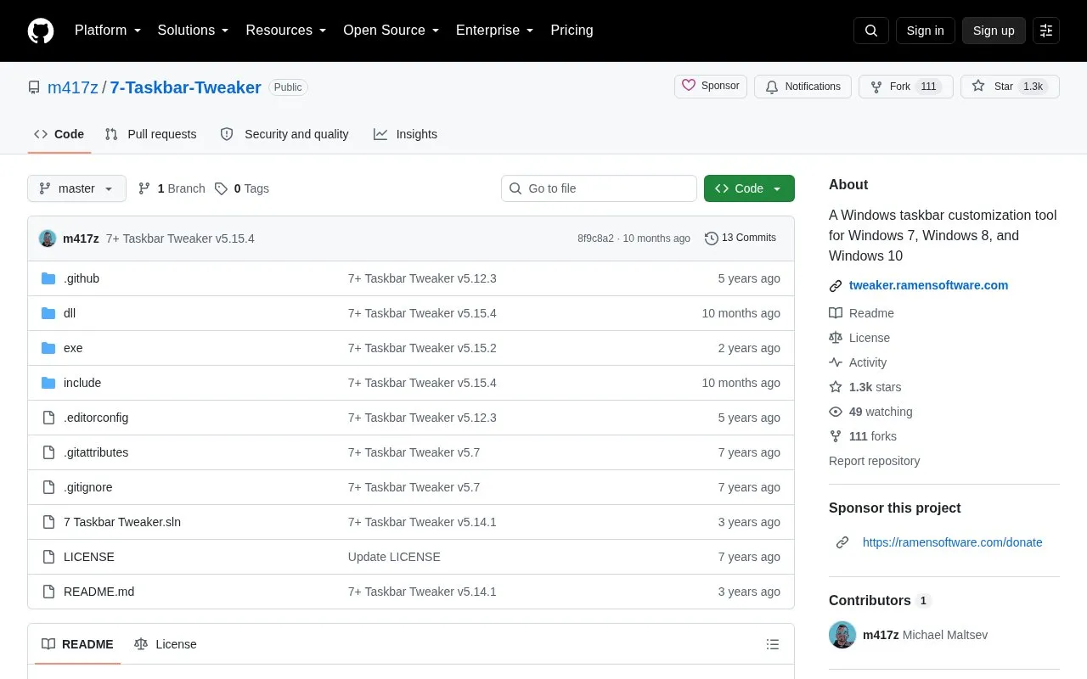Expand the Solutions menu

point(194,31)
